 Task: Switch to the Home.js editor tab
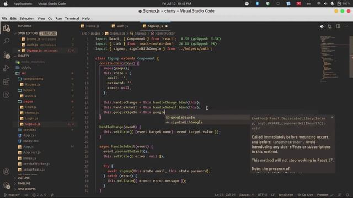pyautogui.click(x=90, y=26)
